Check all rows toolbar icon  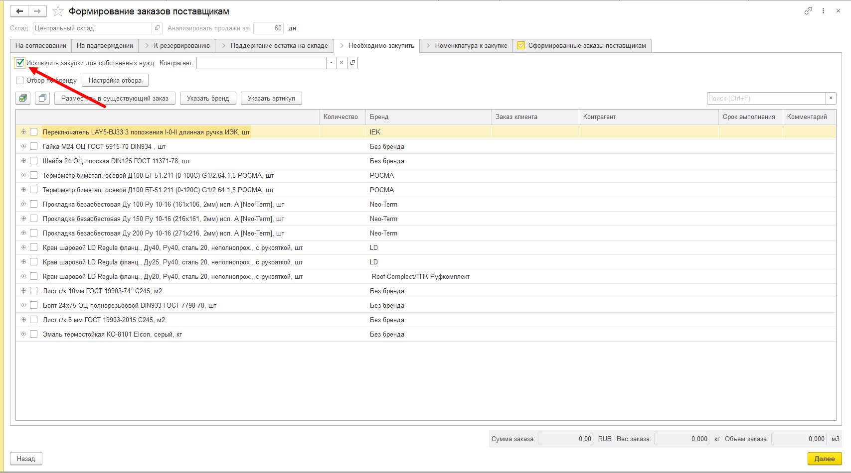coord(23,98)
